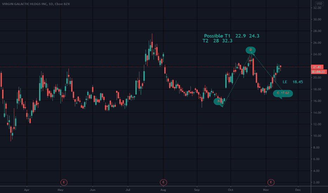This screenshot has width=328, height=193.
Task: Select the C 17.02 callout label
Action: [x=283, y=93]
